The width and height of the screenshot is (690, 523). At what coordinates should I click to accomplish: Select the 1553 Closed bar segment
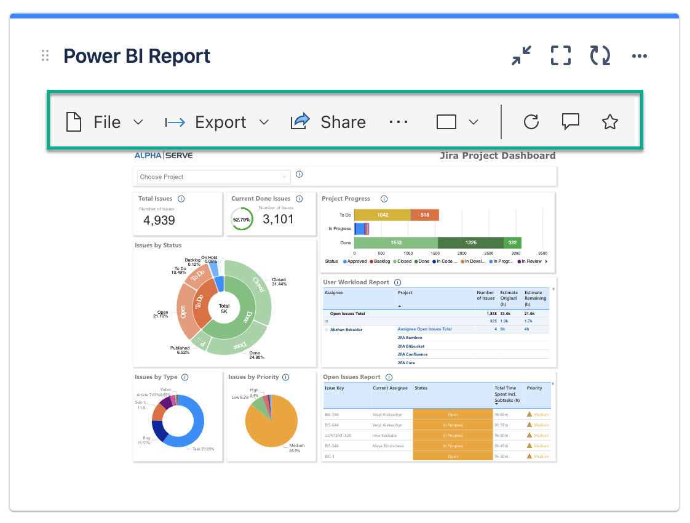tap(396, 243)
